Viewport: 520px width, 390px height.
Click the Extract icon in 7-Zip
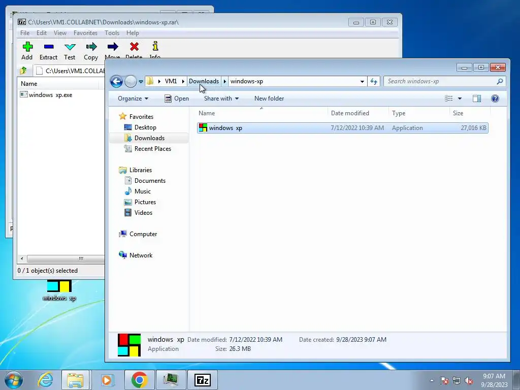click(x=48, y=51)
